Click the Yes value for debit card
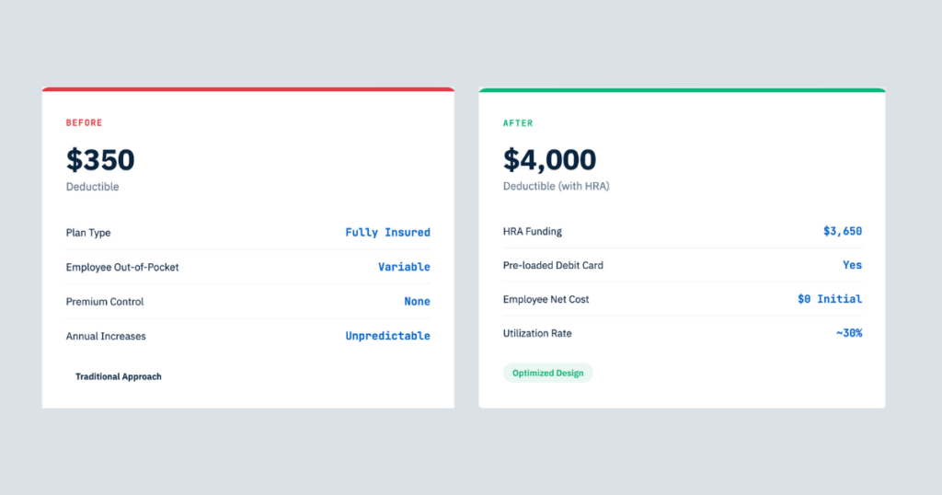Screen dimensions: 942x495 coord(852,265)
